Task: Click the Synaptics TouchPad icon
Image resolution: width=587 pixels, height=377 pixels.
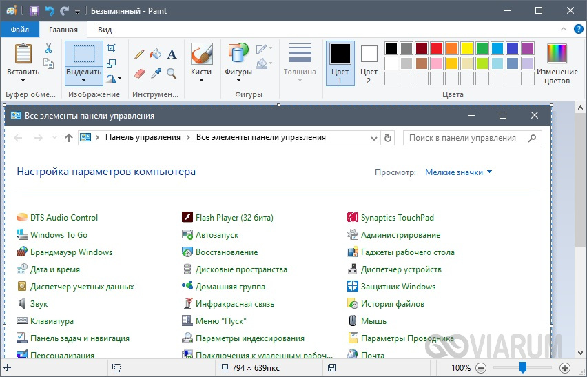Action: (x=352, y=217)
